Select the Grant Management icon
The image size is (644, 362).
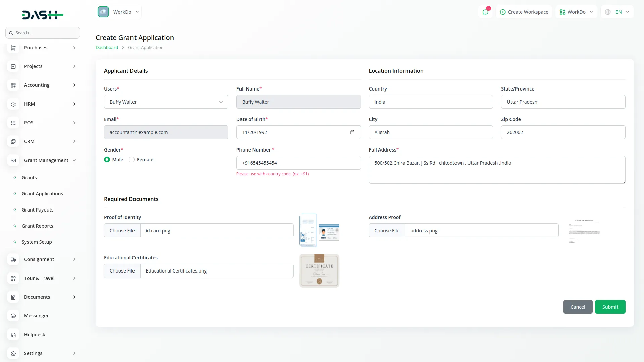pyautogui.click(x=13, y=161)
